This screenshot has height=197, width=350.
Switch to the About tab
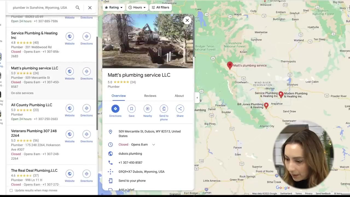click(179, 96)
